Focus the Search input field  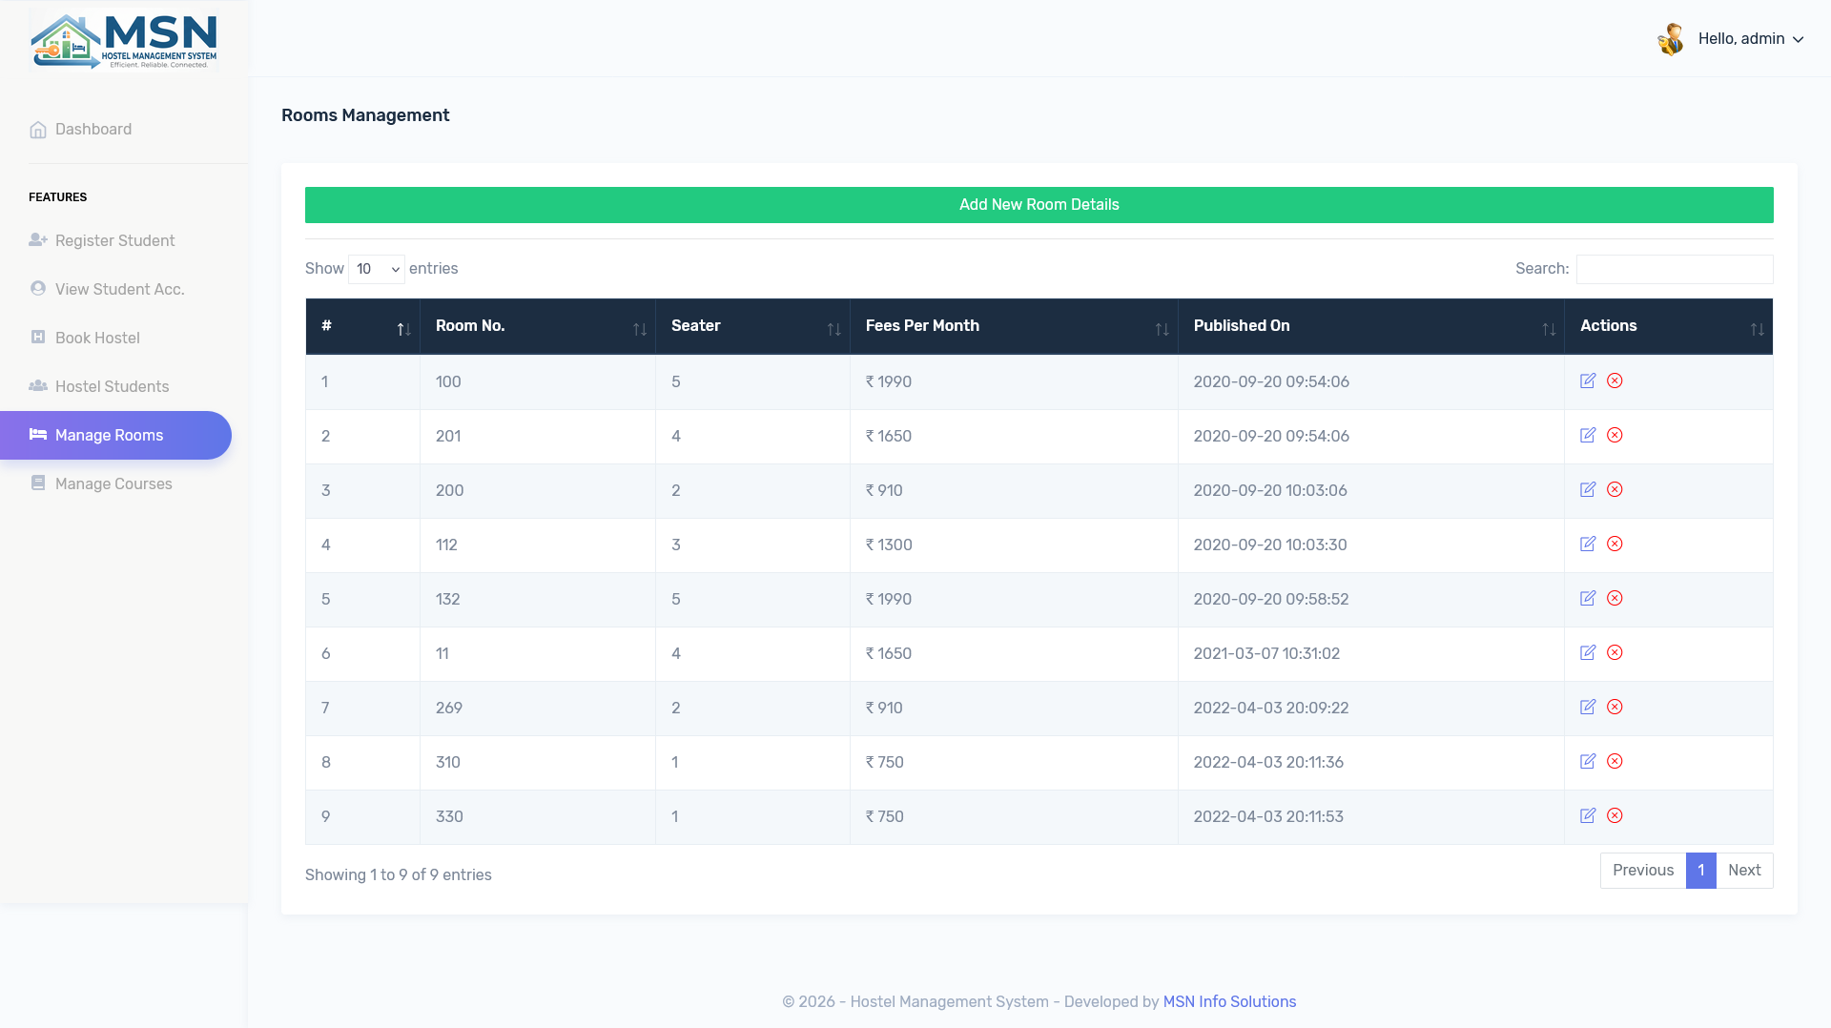[1675, 269]
